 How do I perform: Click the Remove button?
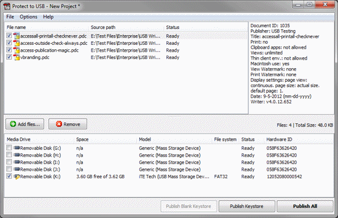68,124
